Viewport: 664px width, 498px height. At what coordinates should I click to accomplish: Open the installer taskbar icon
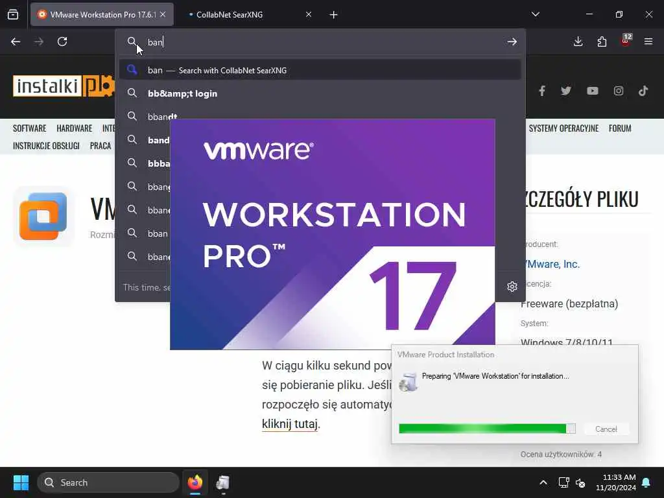pyautogui.click(x=223, y=482)
